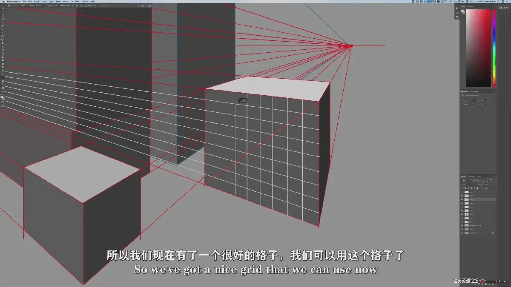Hide the highlighted selected layer's eye icon
This screenshot has width=511, height=287.
point(462,199)
